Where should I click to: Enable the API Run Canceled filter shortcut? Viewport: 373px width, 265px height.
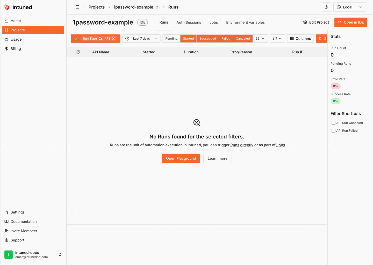tap(333, 123)
